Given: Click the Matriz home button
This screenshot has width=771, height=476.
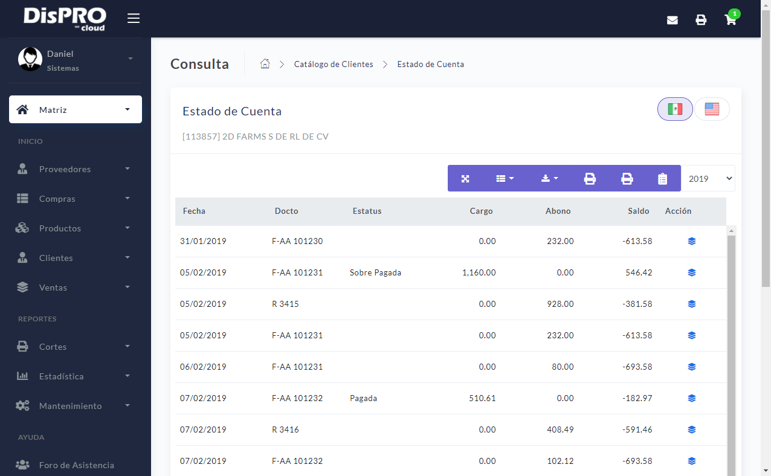Looking at the screenshot, I should pos(75,109).
